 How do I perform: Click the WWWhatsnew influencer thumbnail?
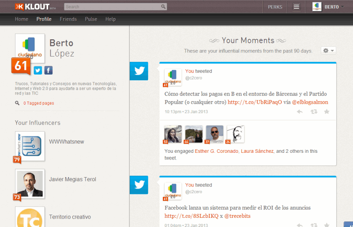(x=30, y=146)
